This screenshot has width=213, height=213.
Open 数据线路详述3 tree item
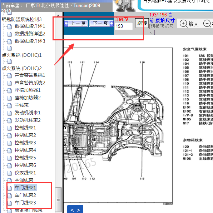click(30, 41)
